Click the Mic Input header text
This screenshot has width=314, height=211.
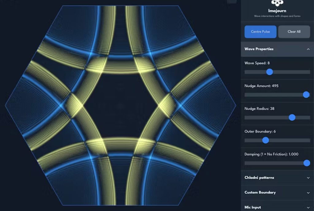pyautogui.click(x=252, y=207)
